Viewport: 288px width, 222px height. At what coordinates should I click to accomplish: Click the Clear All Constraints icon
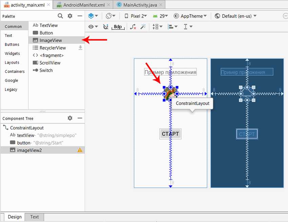coord(133,27)
